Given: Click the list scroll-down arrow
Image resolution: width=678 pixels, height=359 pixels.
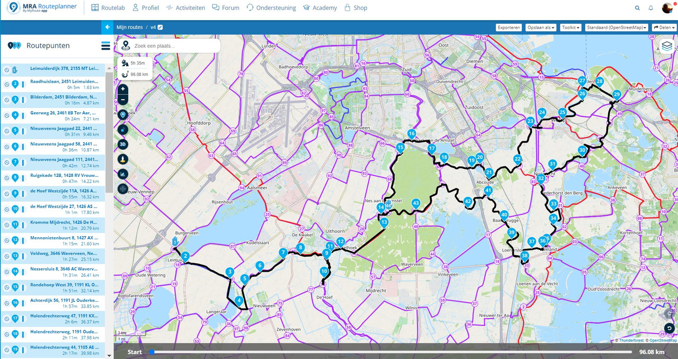Looking at the screenshot, I should (x=109, y=356).
